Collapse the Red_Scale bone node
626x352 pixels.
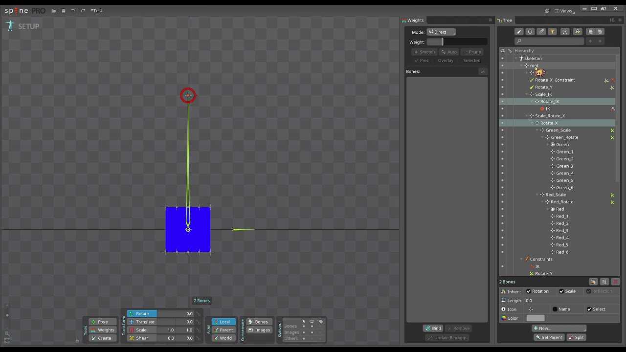[x=537, y=195]
